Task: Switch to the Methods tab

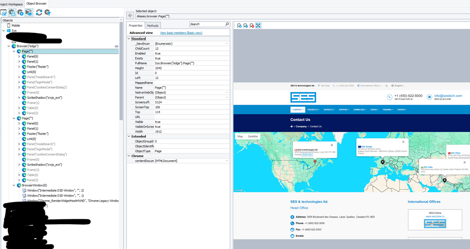Action: (x=152, y=25)
